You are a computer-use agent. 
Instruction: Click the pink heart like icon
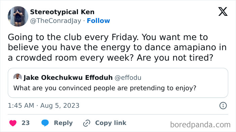tap(13, 123)
